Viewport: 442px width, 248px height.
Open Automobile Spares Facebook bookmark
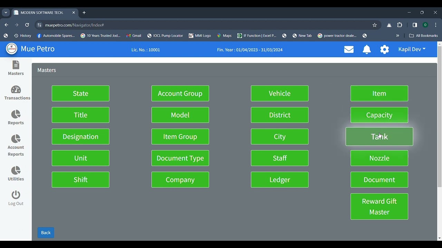[56, 36]
